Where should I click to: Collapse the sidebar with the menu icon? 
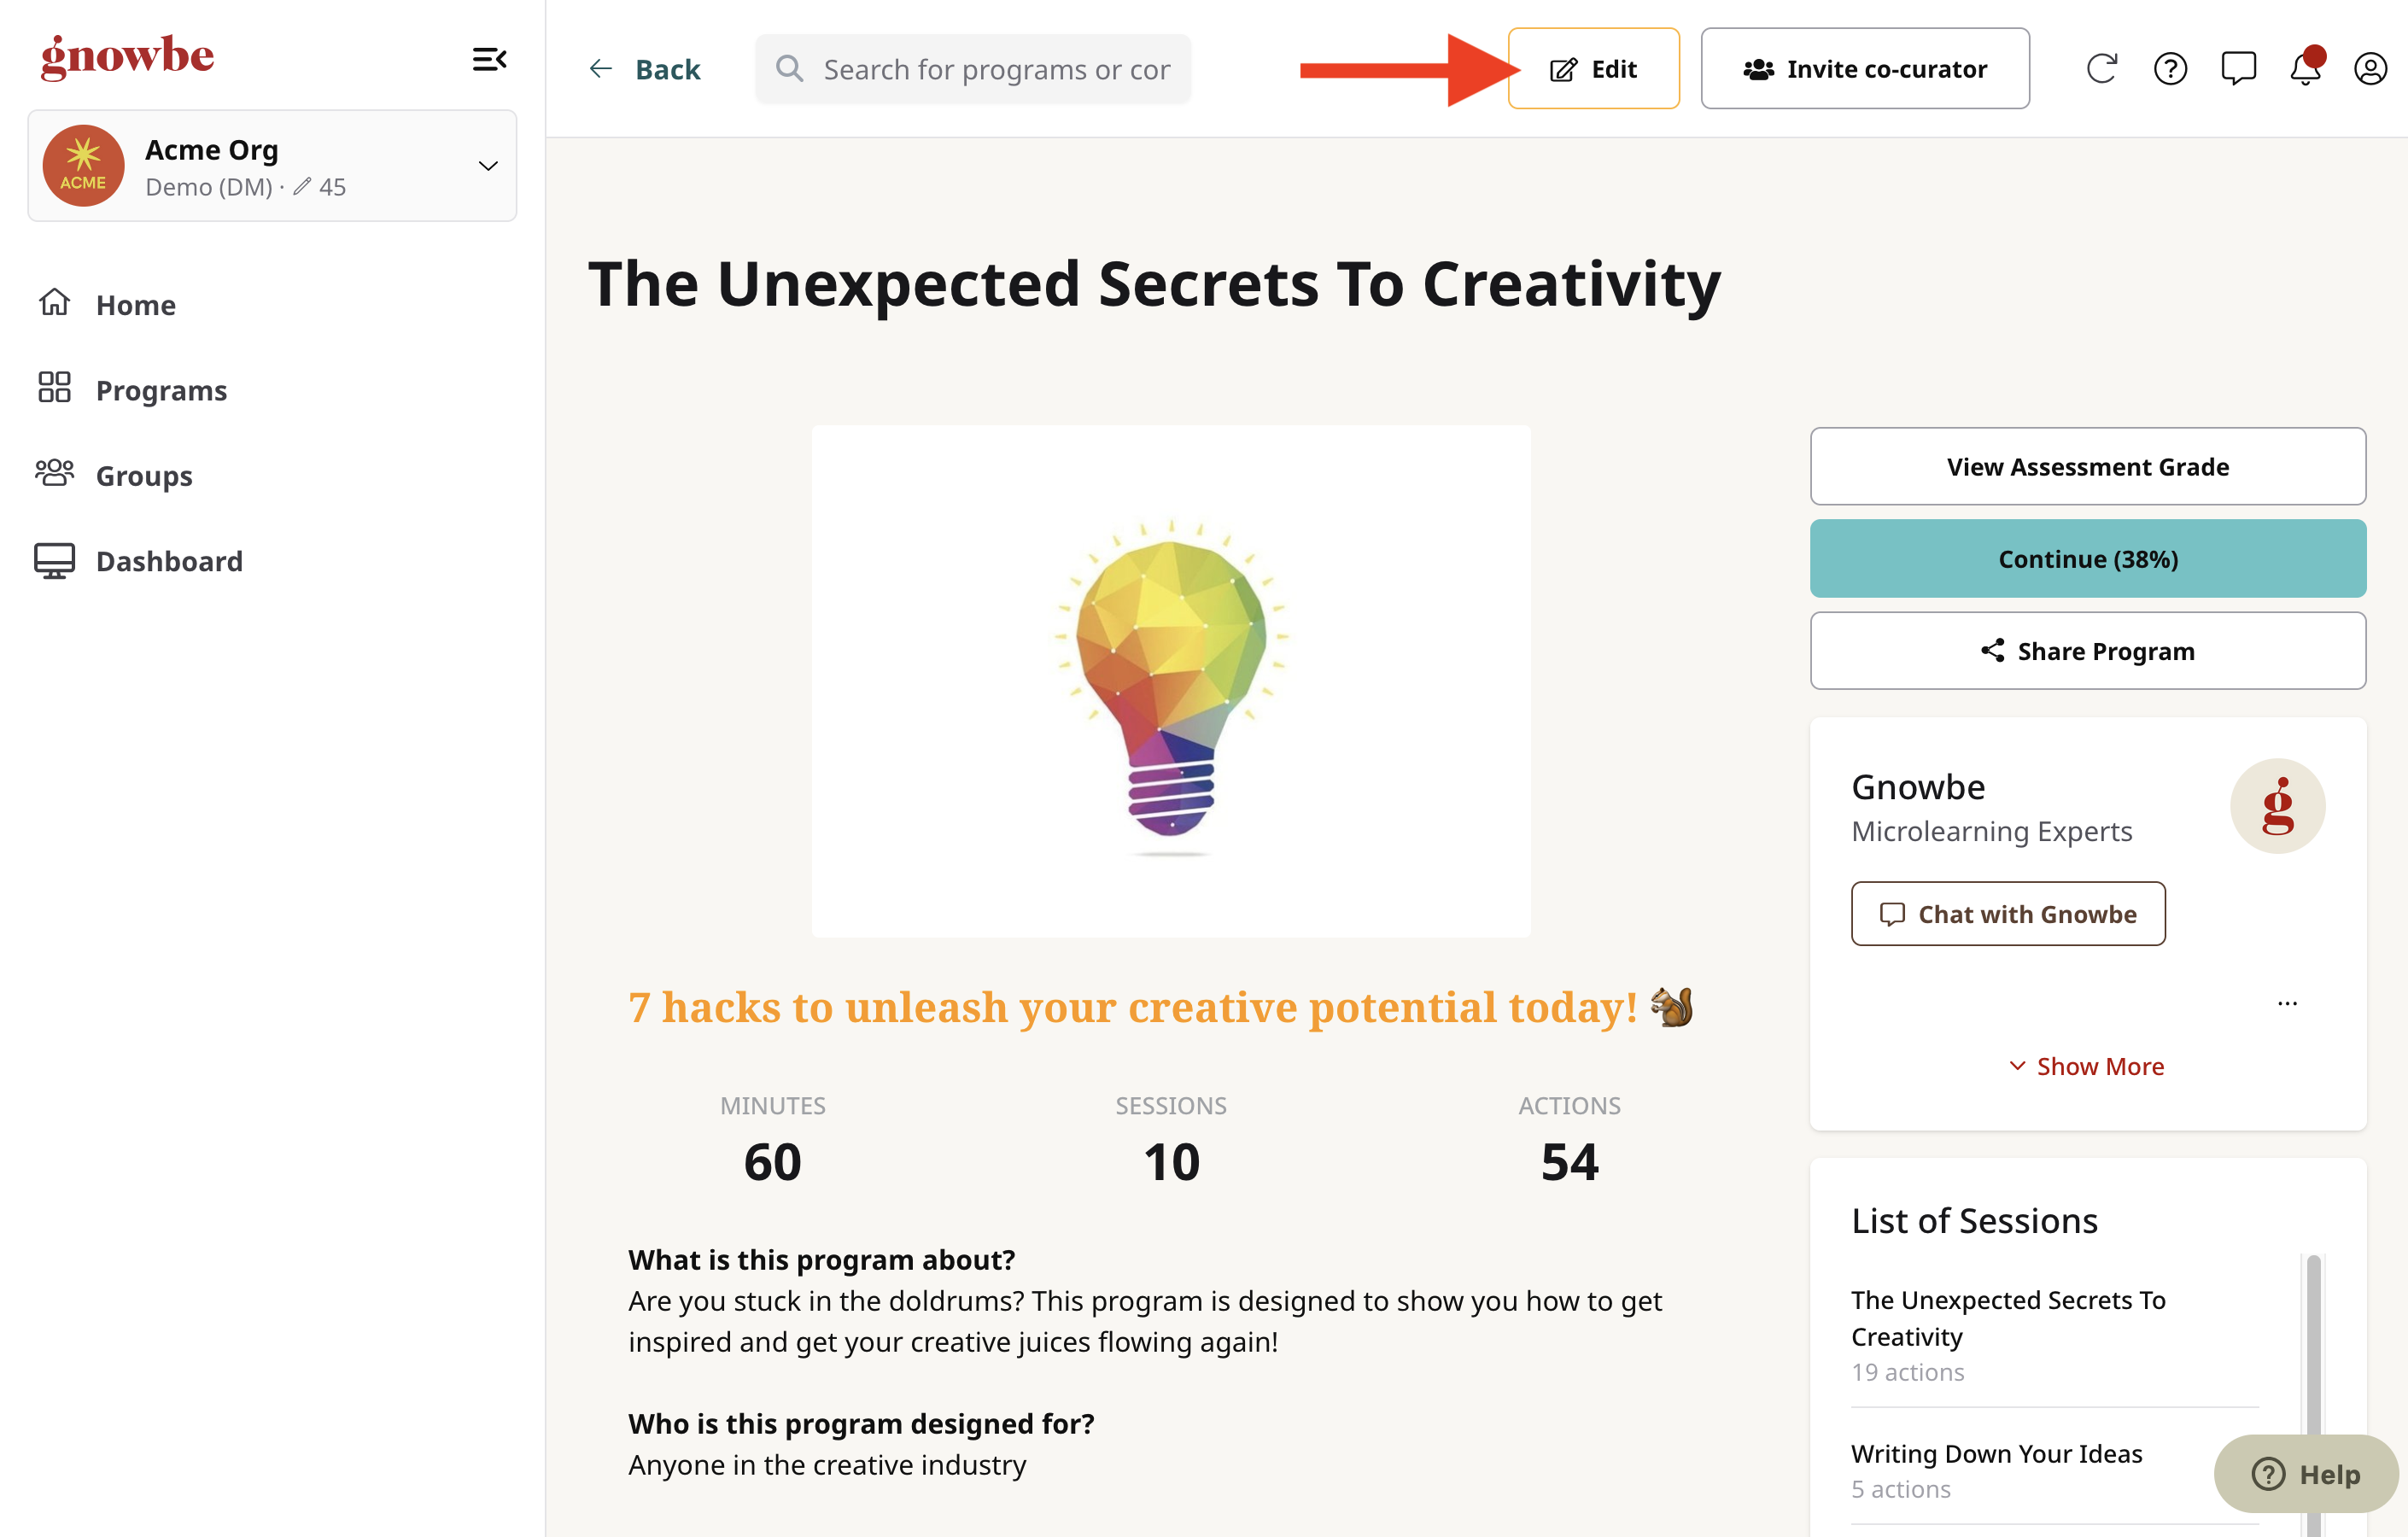(489, 59)
